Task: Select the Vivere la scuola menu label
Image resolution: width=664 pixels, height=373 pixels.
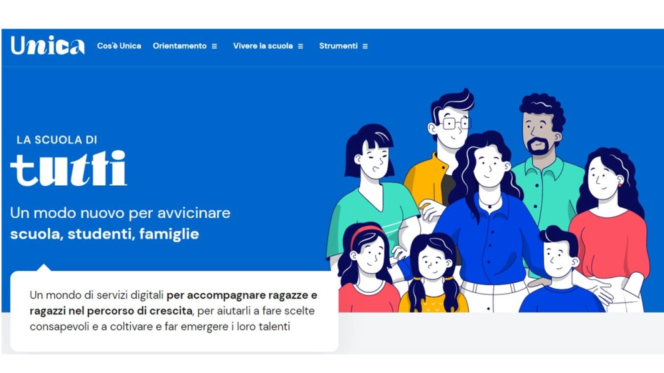Action: [263, 46]
